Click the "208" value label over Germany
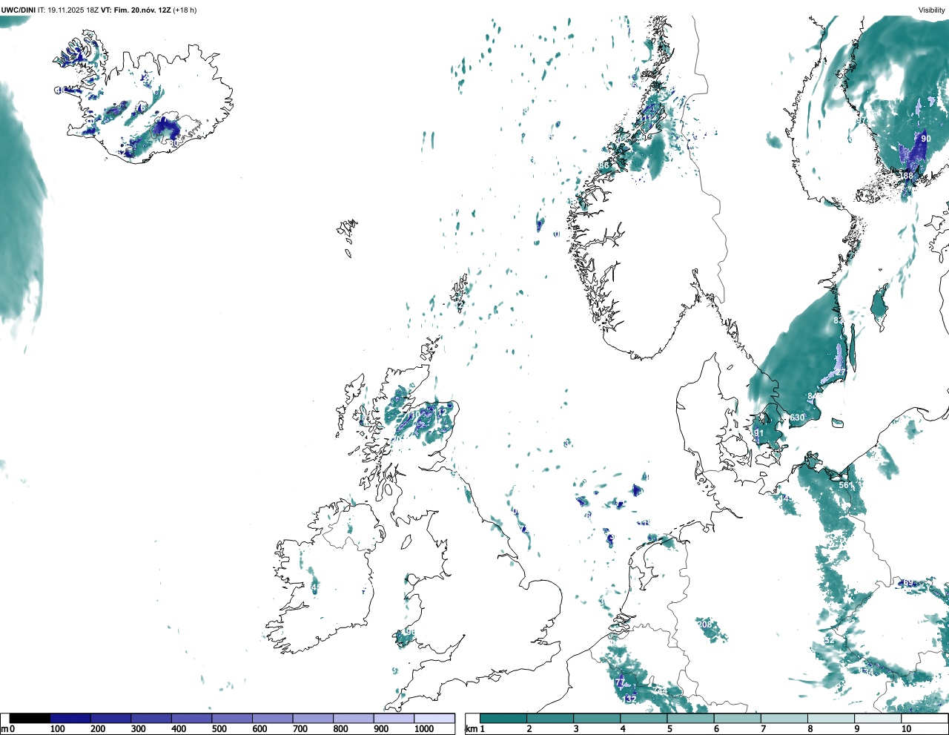Viewport: 949px width, 735px height. (x=705, y=624)
